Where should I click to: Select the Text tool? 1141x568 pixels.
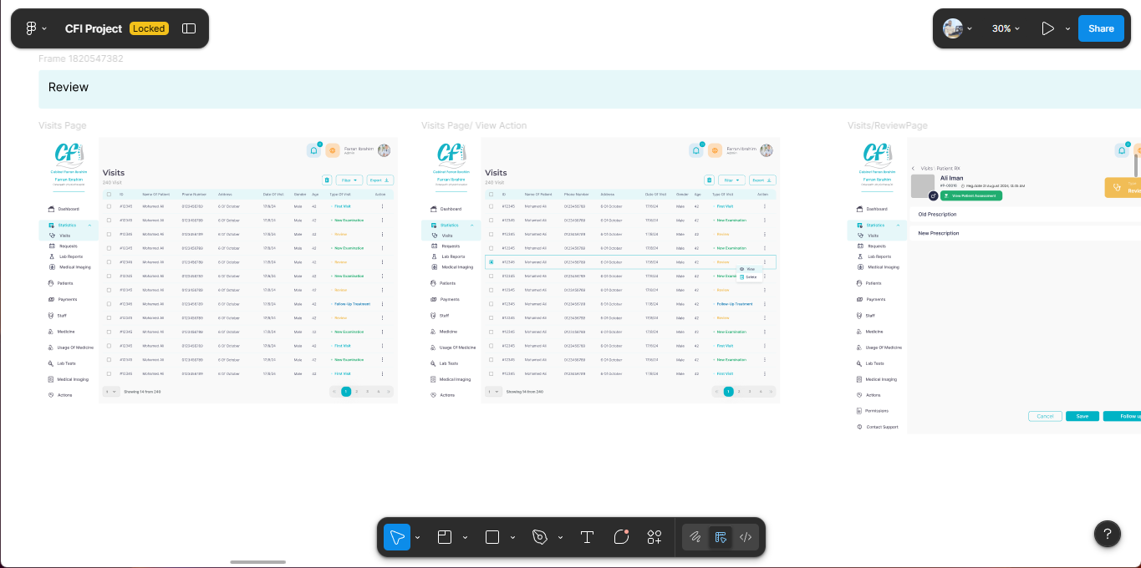587,537
